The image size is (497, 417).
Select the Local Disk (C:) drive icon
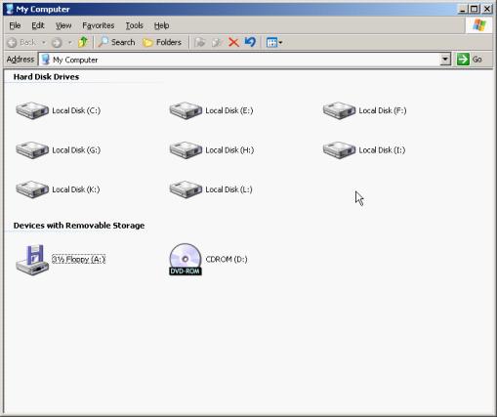(32, 110)
